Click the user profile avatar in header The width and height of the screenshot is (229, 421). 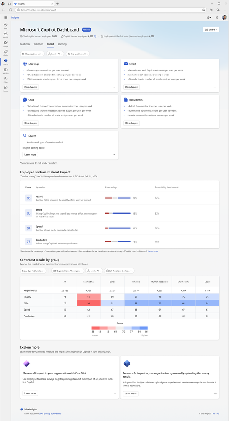224,17
